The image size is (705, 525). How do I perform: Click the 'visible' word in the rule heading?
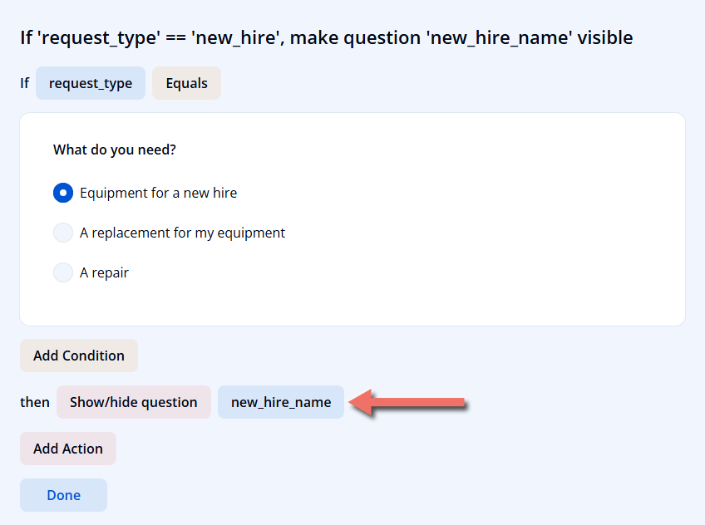[x=605, y=37]
